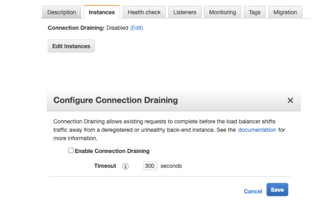Click the 'Timeout' label
322x207 pixels.
105,166
